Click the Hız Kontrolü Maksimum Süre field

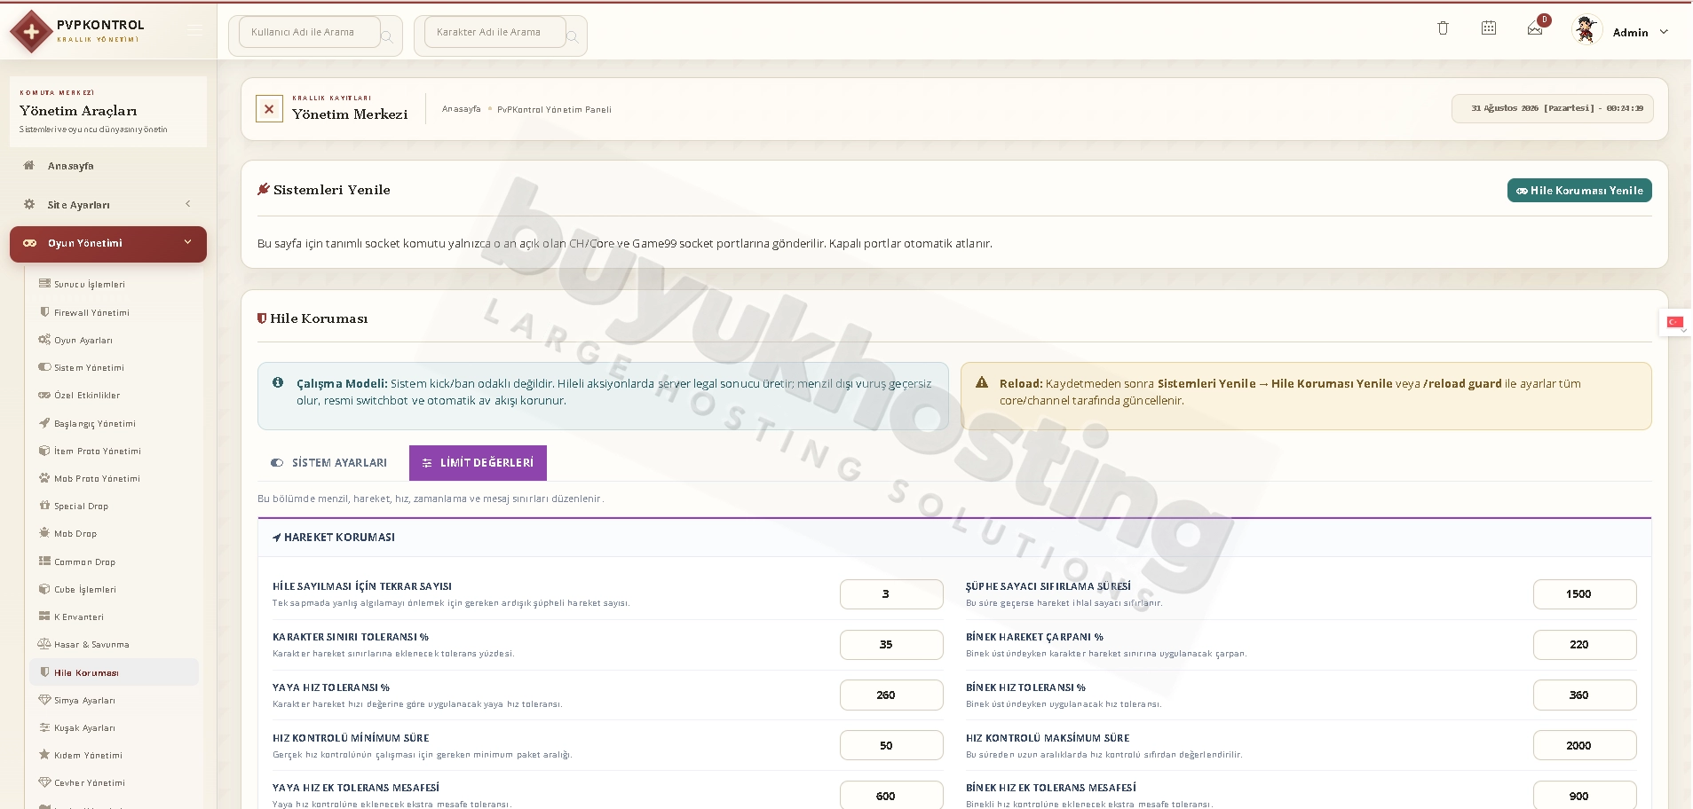point(1585,746)
